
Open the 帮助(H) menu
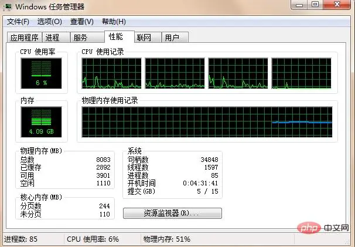click(114, 22)
